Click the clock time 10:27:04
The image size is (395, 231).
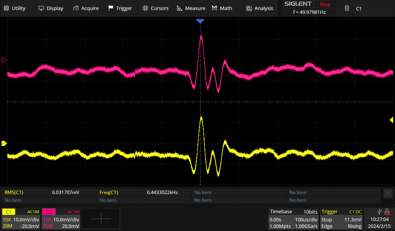coord(380,219)
